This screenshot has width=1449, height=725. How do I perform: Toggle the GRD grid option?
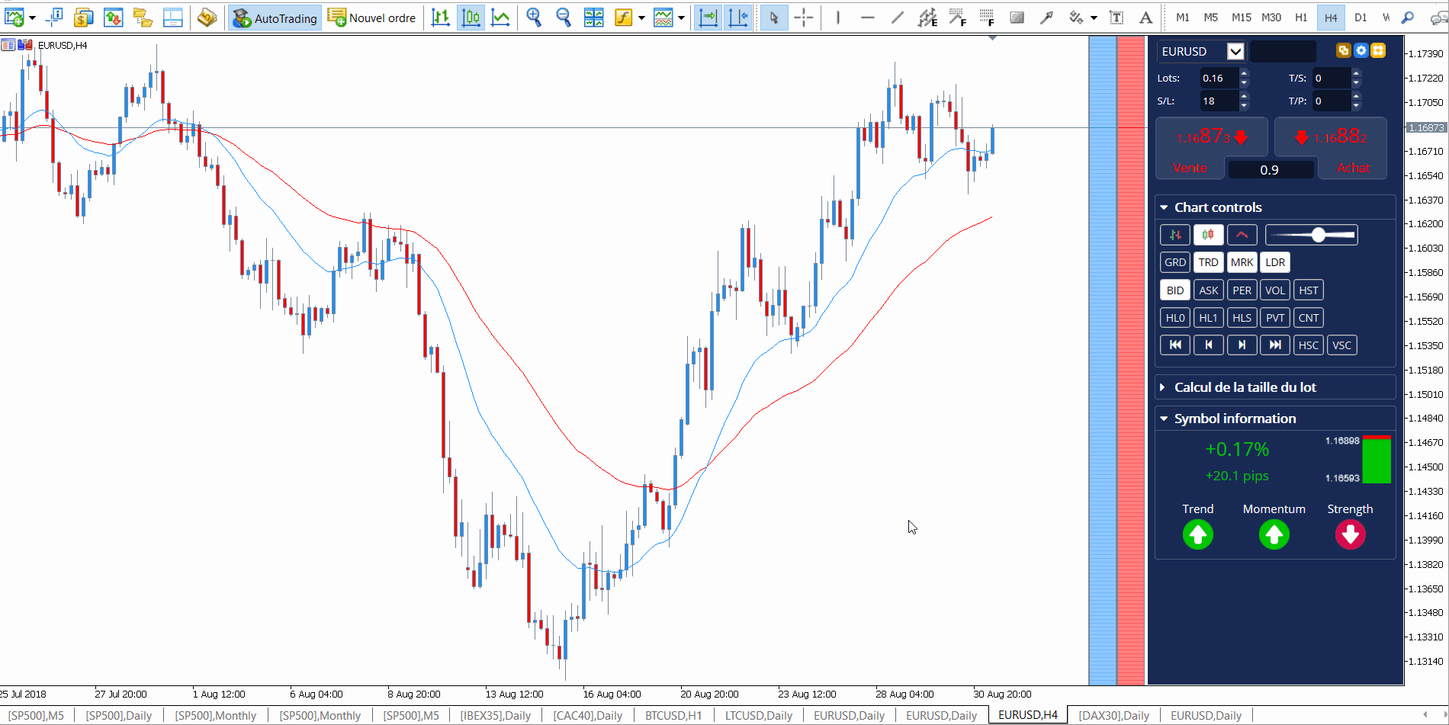coord(1174,262)
